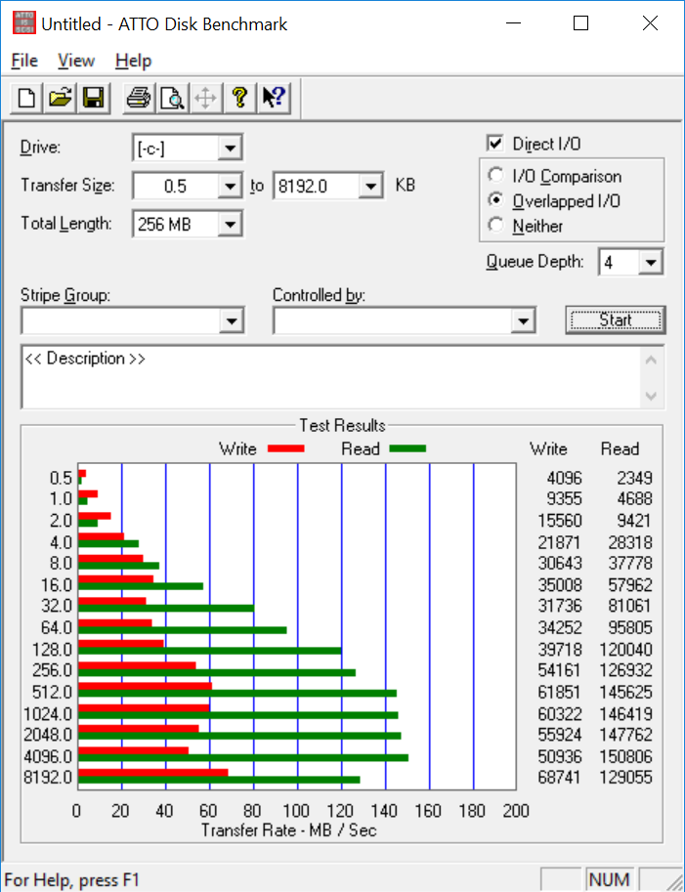Image resolution: width=685 pixels, height=892 pixels.
Task: Click the read value 150806
Action: [x=625, y=756]
